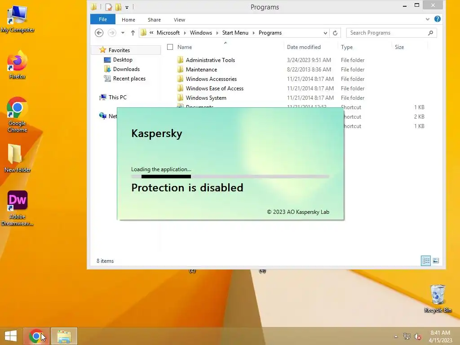Expand the address bar history dropdown
460x345 pixels.
click(325, 33)
